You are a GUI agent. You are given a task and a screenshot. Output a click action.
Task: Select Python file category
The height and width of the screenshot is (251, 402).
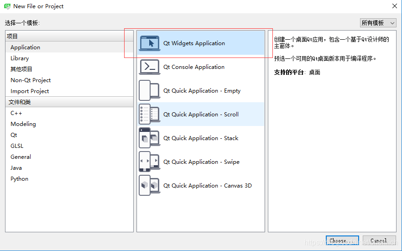(69, 179)
